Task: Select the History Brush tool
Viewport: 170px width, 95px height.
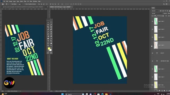Action: pyautogui.click(x=48, y=34)
